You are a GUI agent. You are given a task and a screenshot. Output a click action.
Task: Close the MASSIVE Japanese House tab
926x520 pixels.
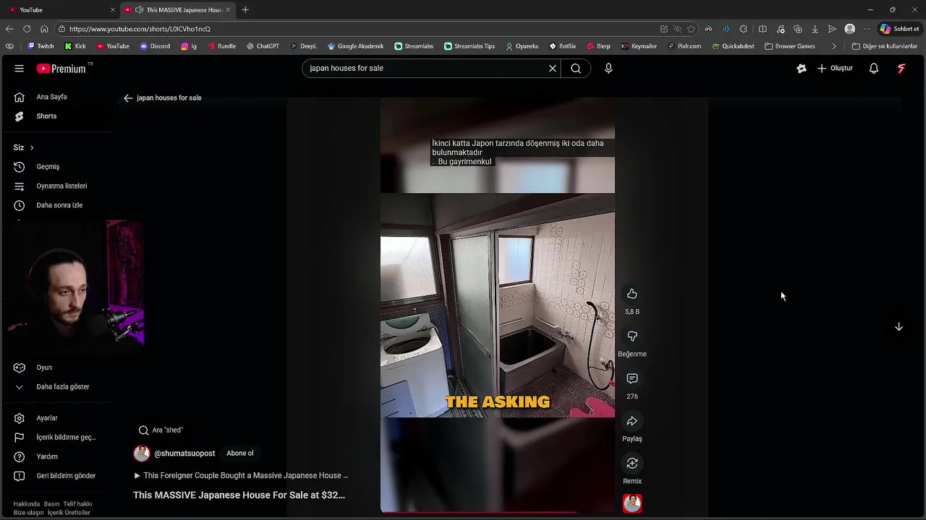click(x=228, y=9)
